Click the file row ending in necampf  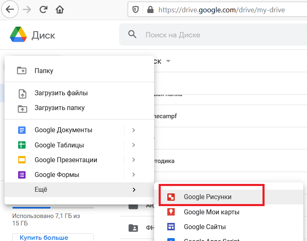(230, 116)
